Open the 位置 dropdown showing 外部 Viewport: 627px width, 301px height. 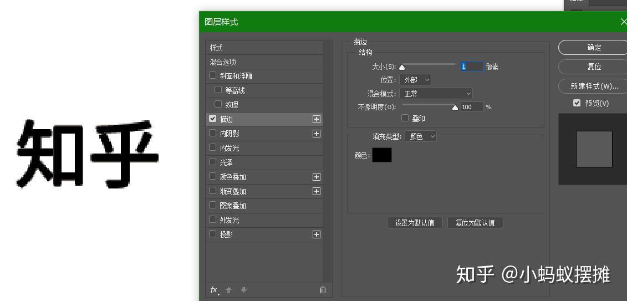415,80
